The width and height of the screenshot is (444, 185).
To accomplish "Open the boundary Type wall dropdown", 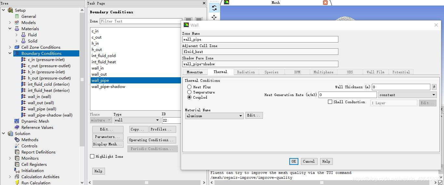I will pyautogui.click(x=157, y=120).
